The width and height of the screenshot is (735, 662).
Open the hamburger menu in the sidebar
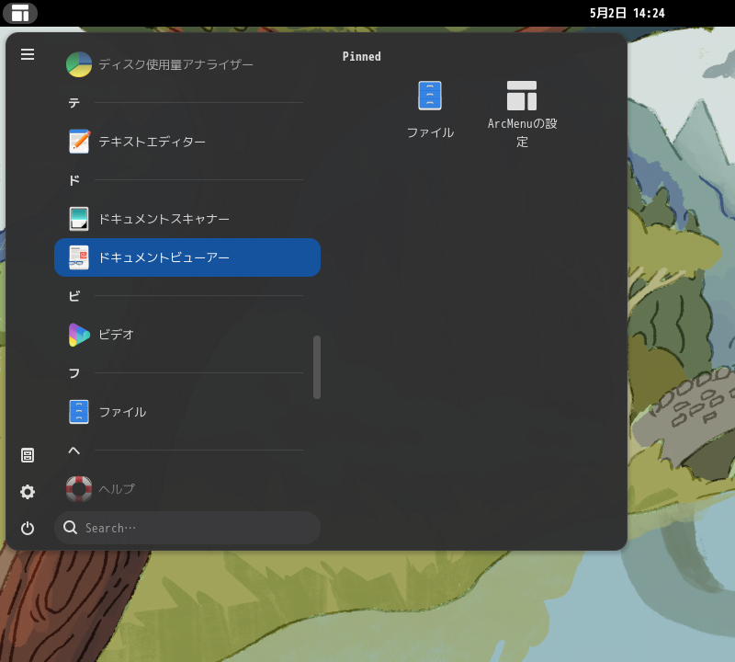[28, 54]
